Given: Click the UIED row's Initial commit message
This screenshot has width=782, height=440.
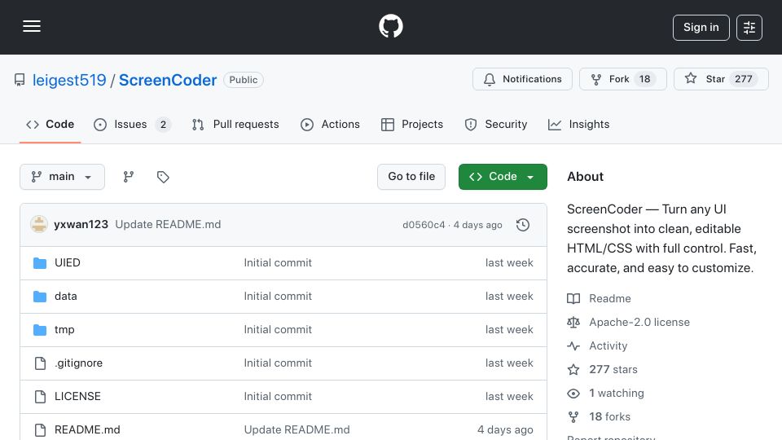Looking at the screenshot, I should (278, 263).
